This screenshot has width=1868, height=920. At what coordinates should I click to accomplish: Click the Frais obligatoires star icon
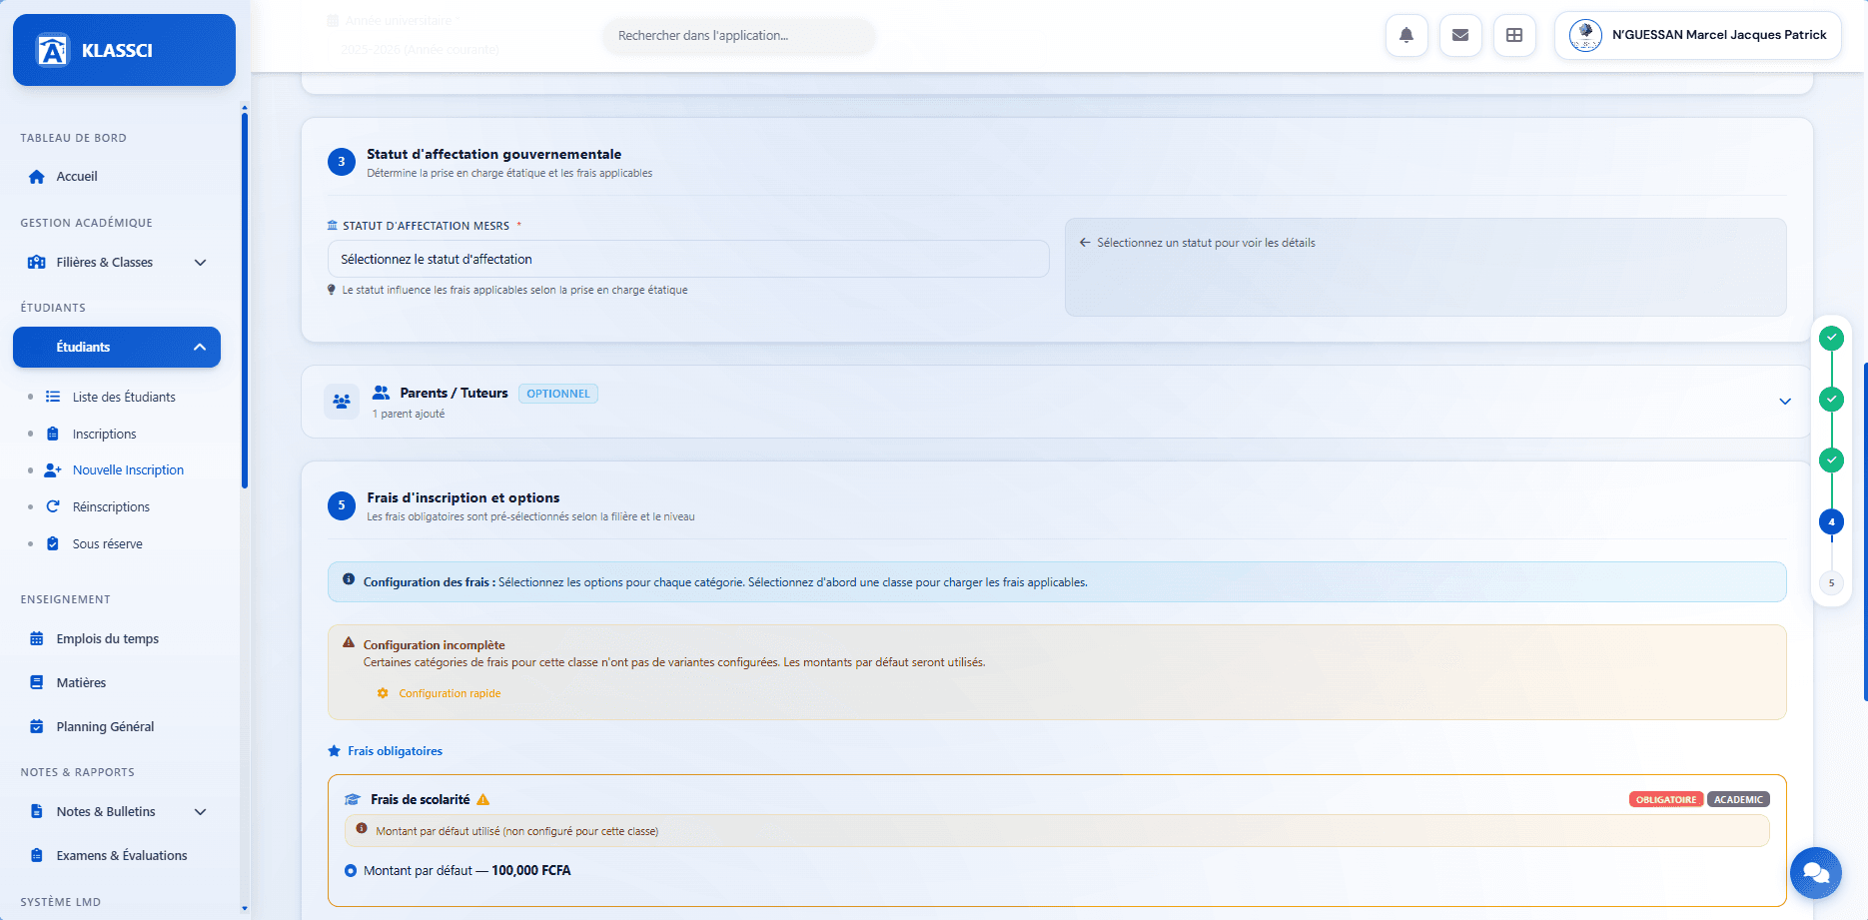335,751
